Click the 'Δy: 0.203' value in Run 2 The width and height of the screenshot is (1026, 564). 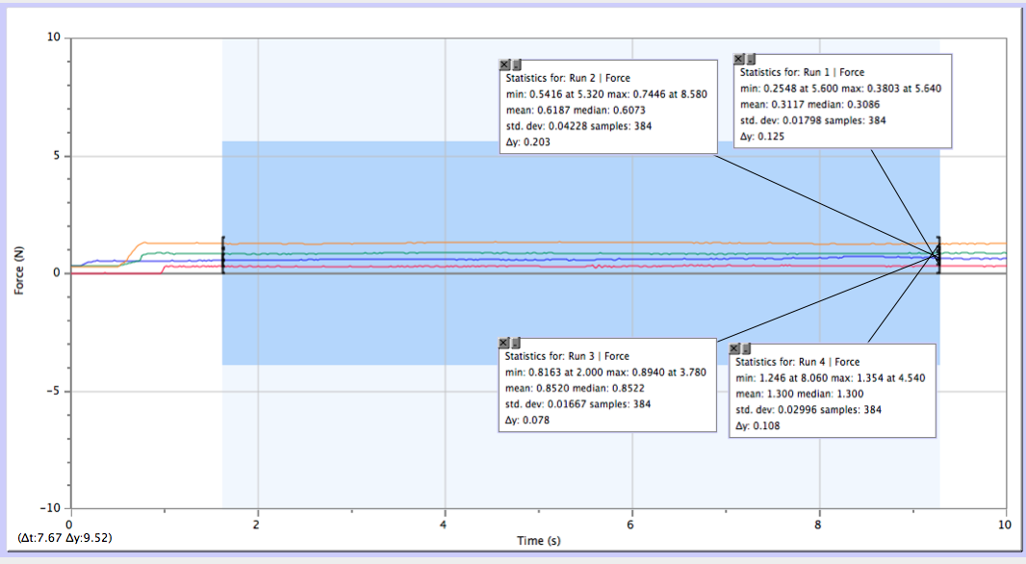(x=527, y=142)
